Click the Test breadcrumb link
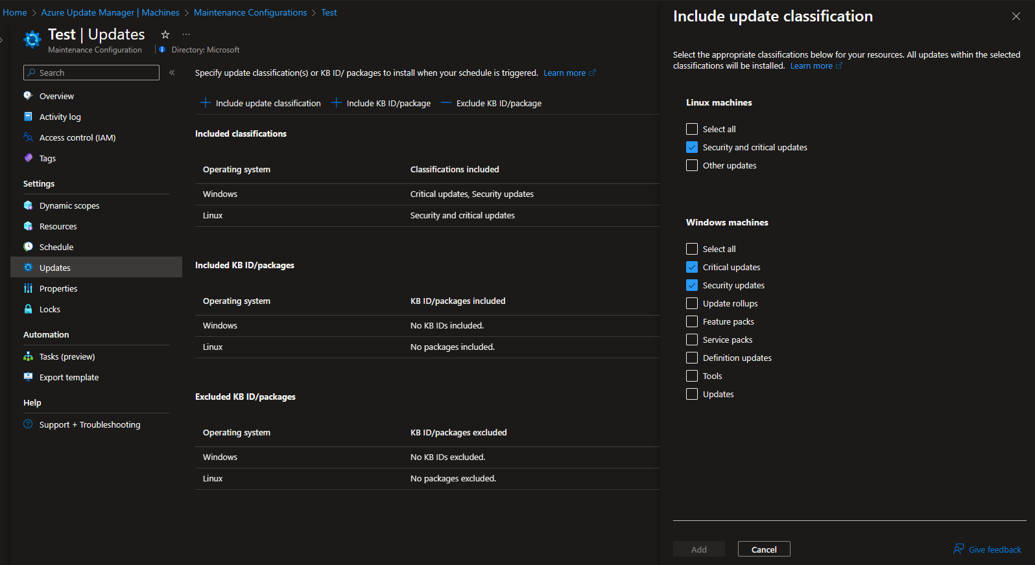The height and width of the screenshot is (565, 1035). pyautogui.click(x=329, y=12)
